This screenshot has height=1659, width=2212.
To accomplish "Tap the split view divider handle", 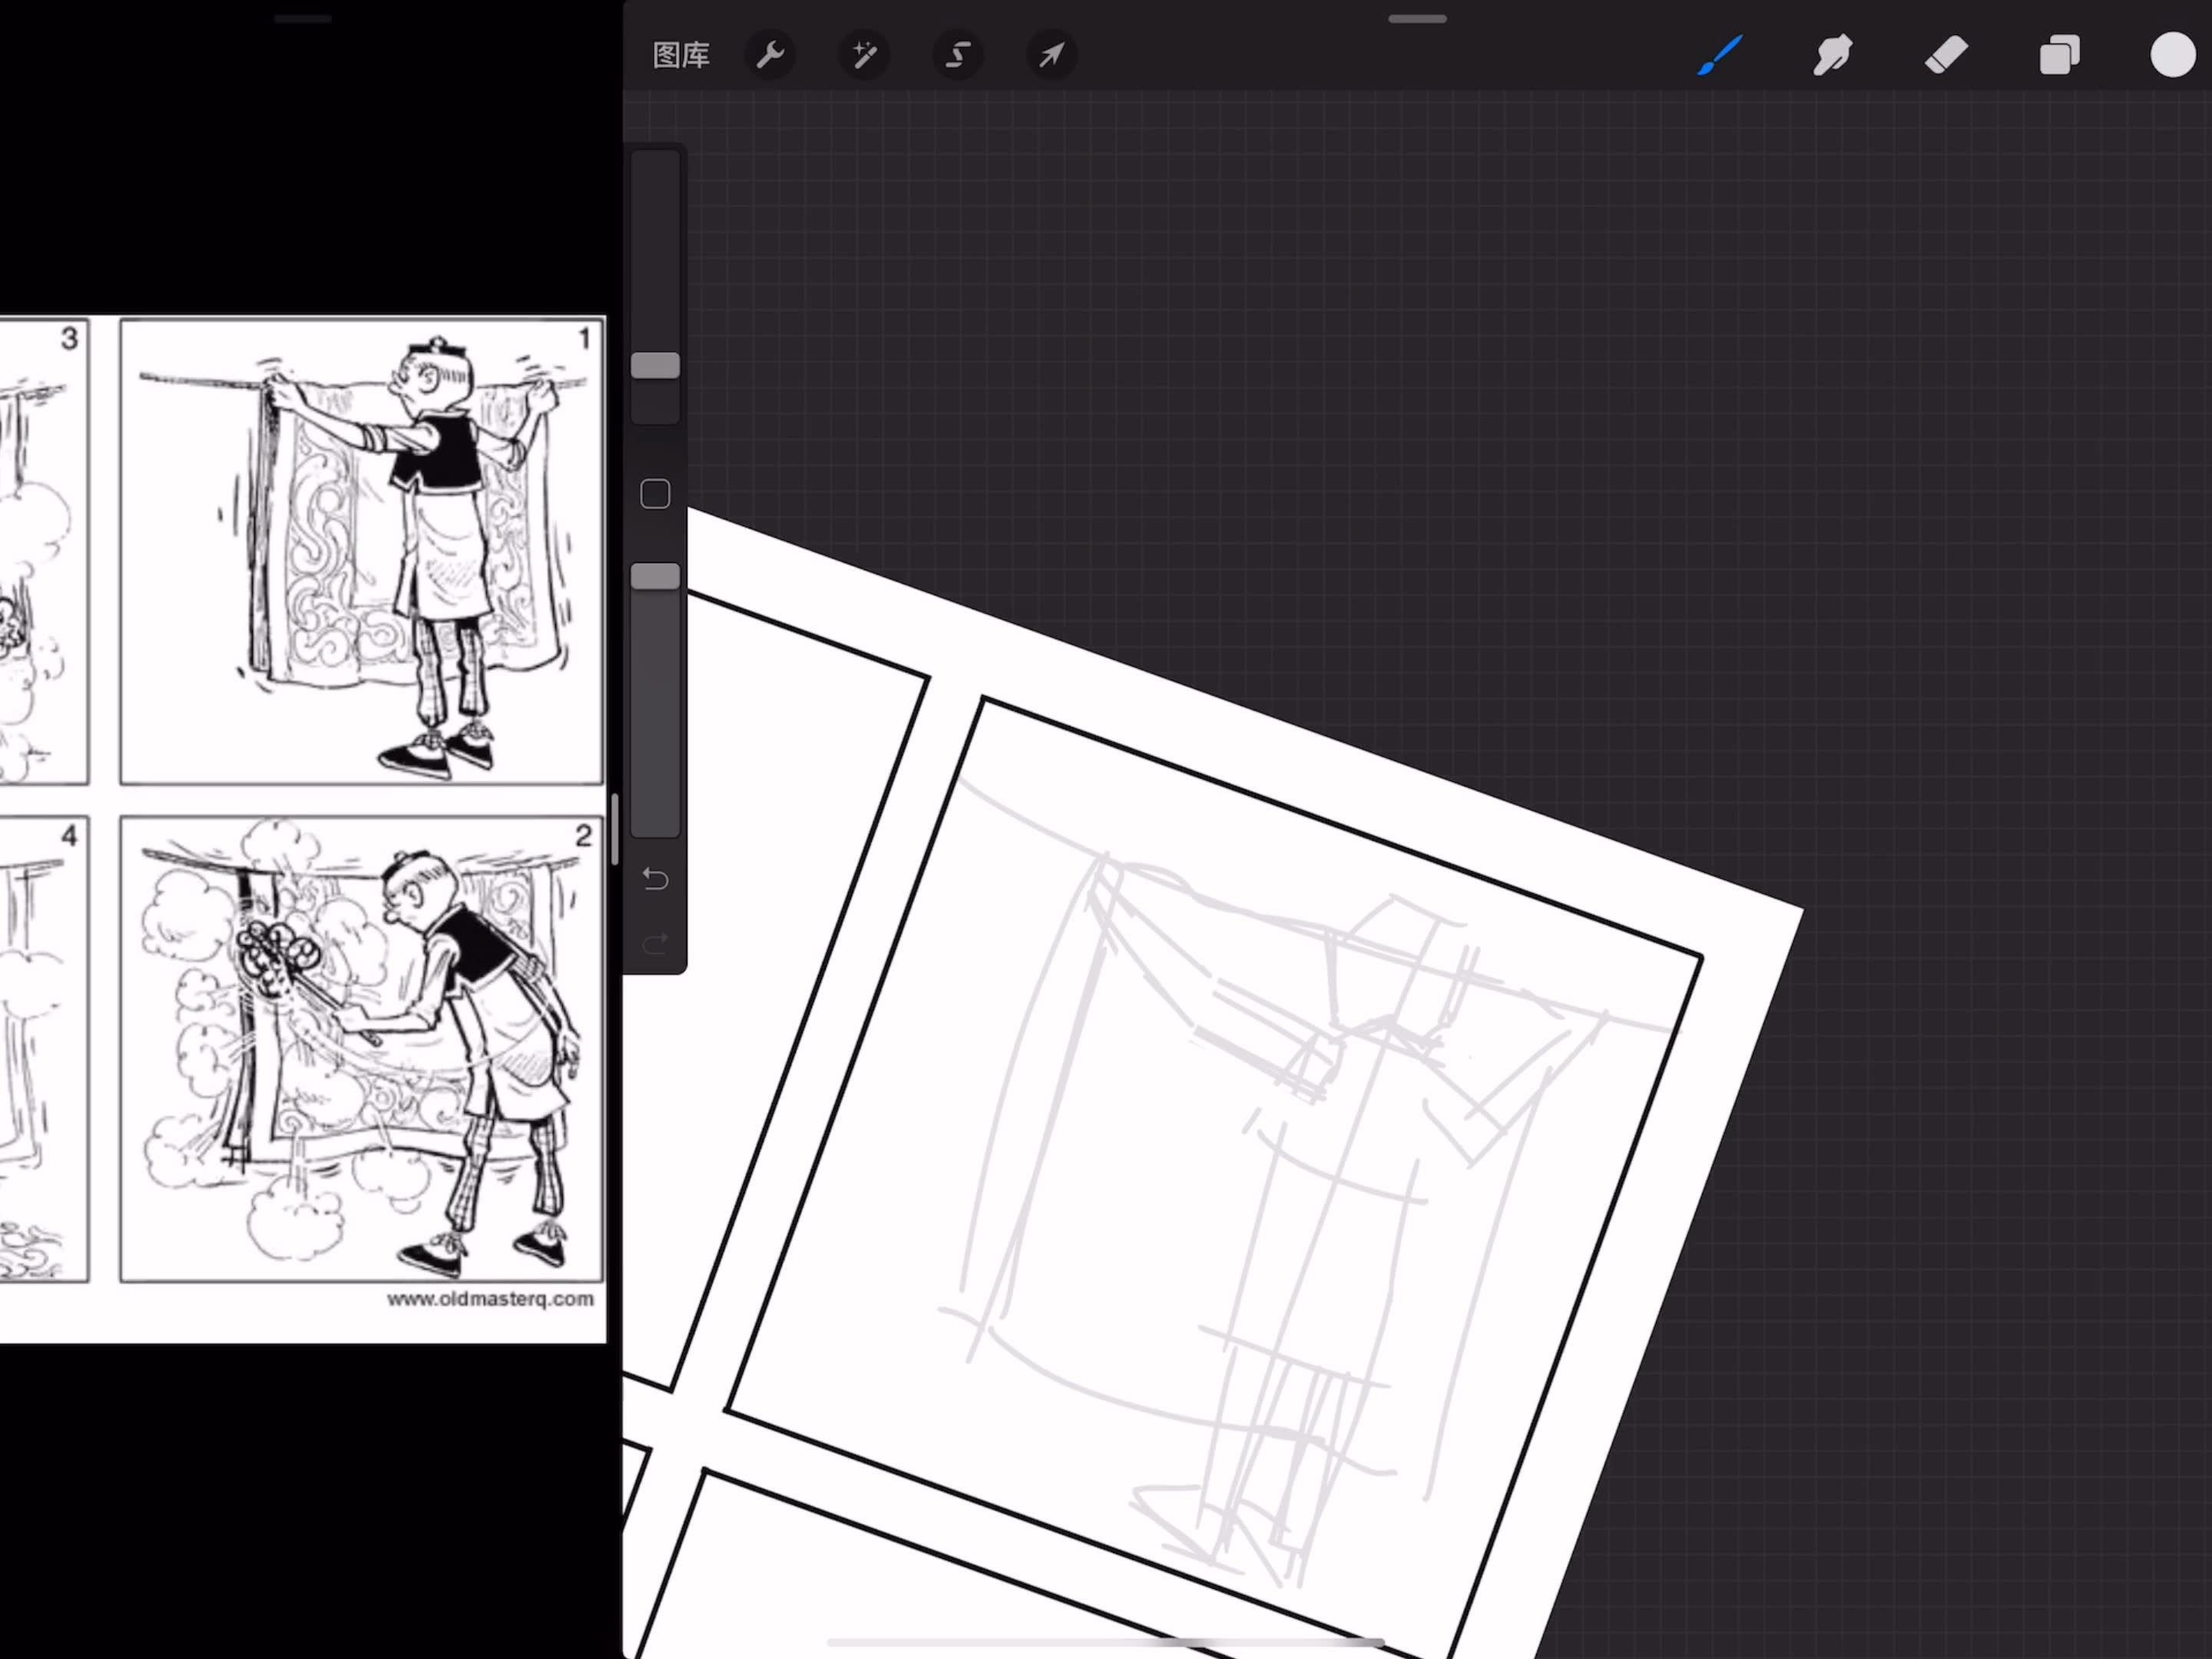I will (615, 829).
